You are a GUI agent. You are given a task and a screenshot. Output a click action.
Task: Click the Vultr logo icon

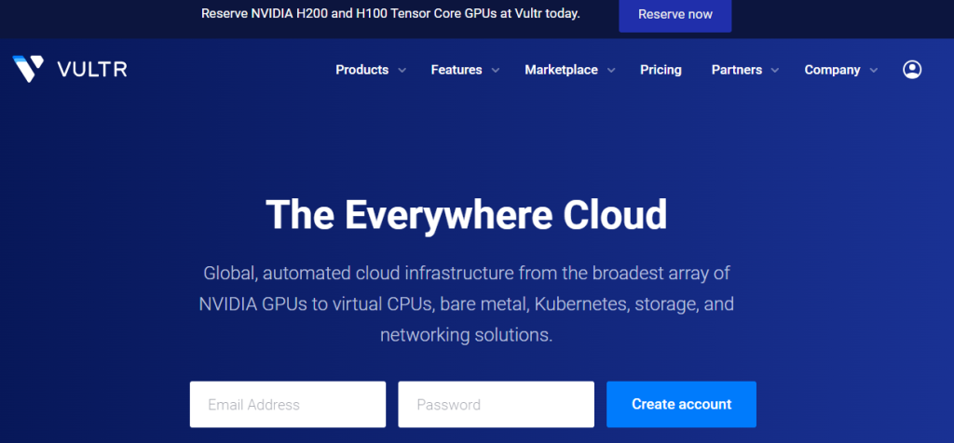(28, 69)
